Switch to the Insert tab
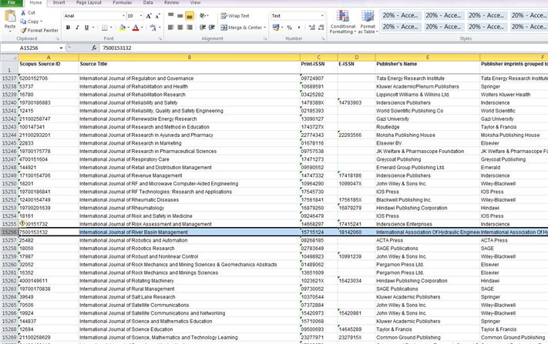The width and height of the screenshot is (548, 344). point(59,3)
